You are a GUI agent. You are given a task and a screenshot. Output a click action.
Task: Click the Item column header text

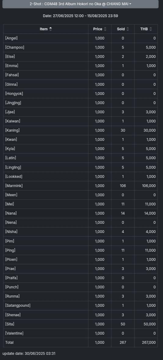[43, 29]
